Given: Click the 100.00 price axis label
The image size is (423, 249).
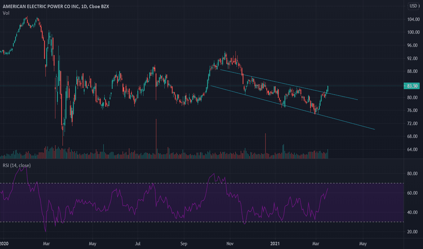Looking at the screenshot, I should [413, 32].
